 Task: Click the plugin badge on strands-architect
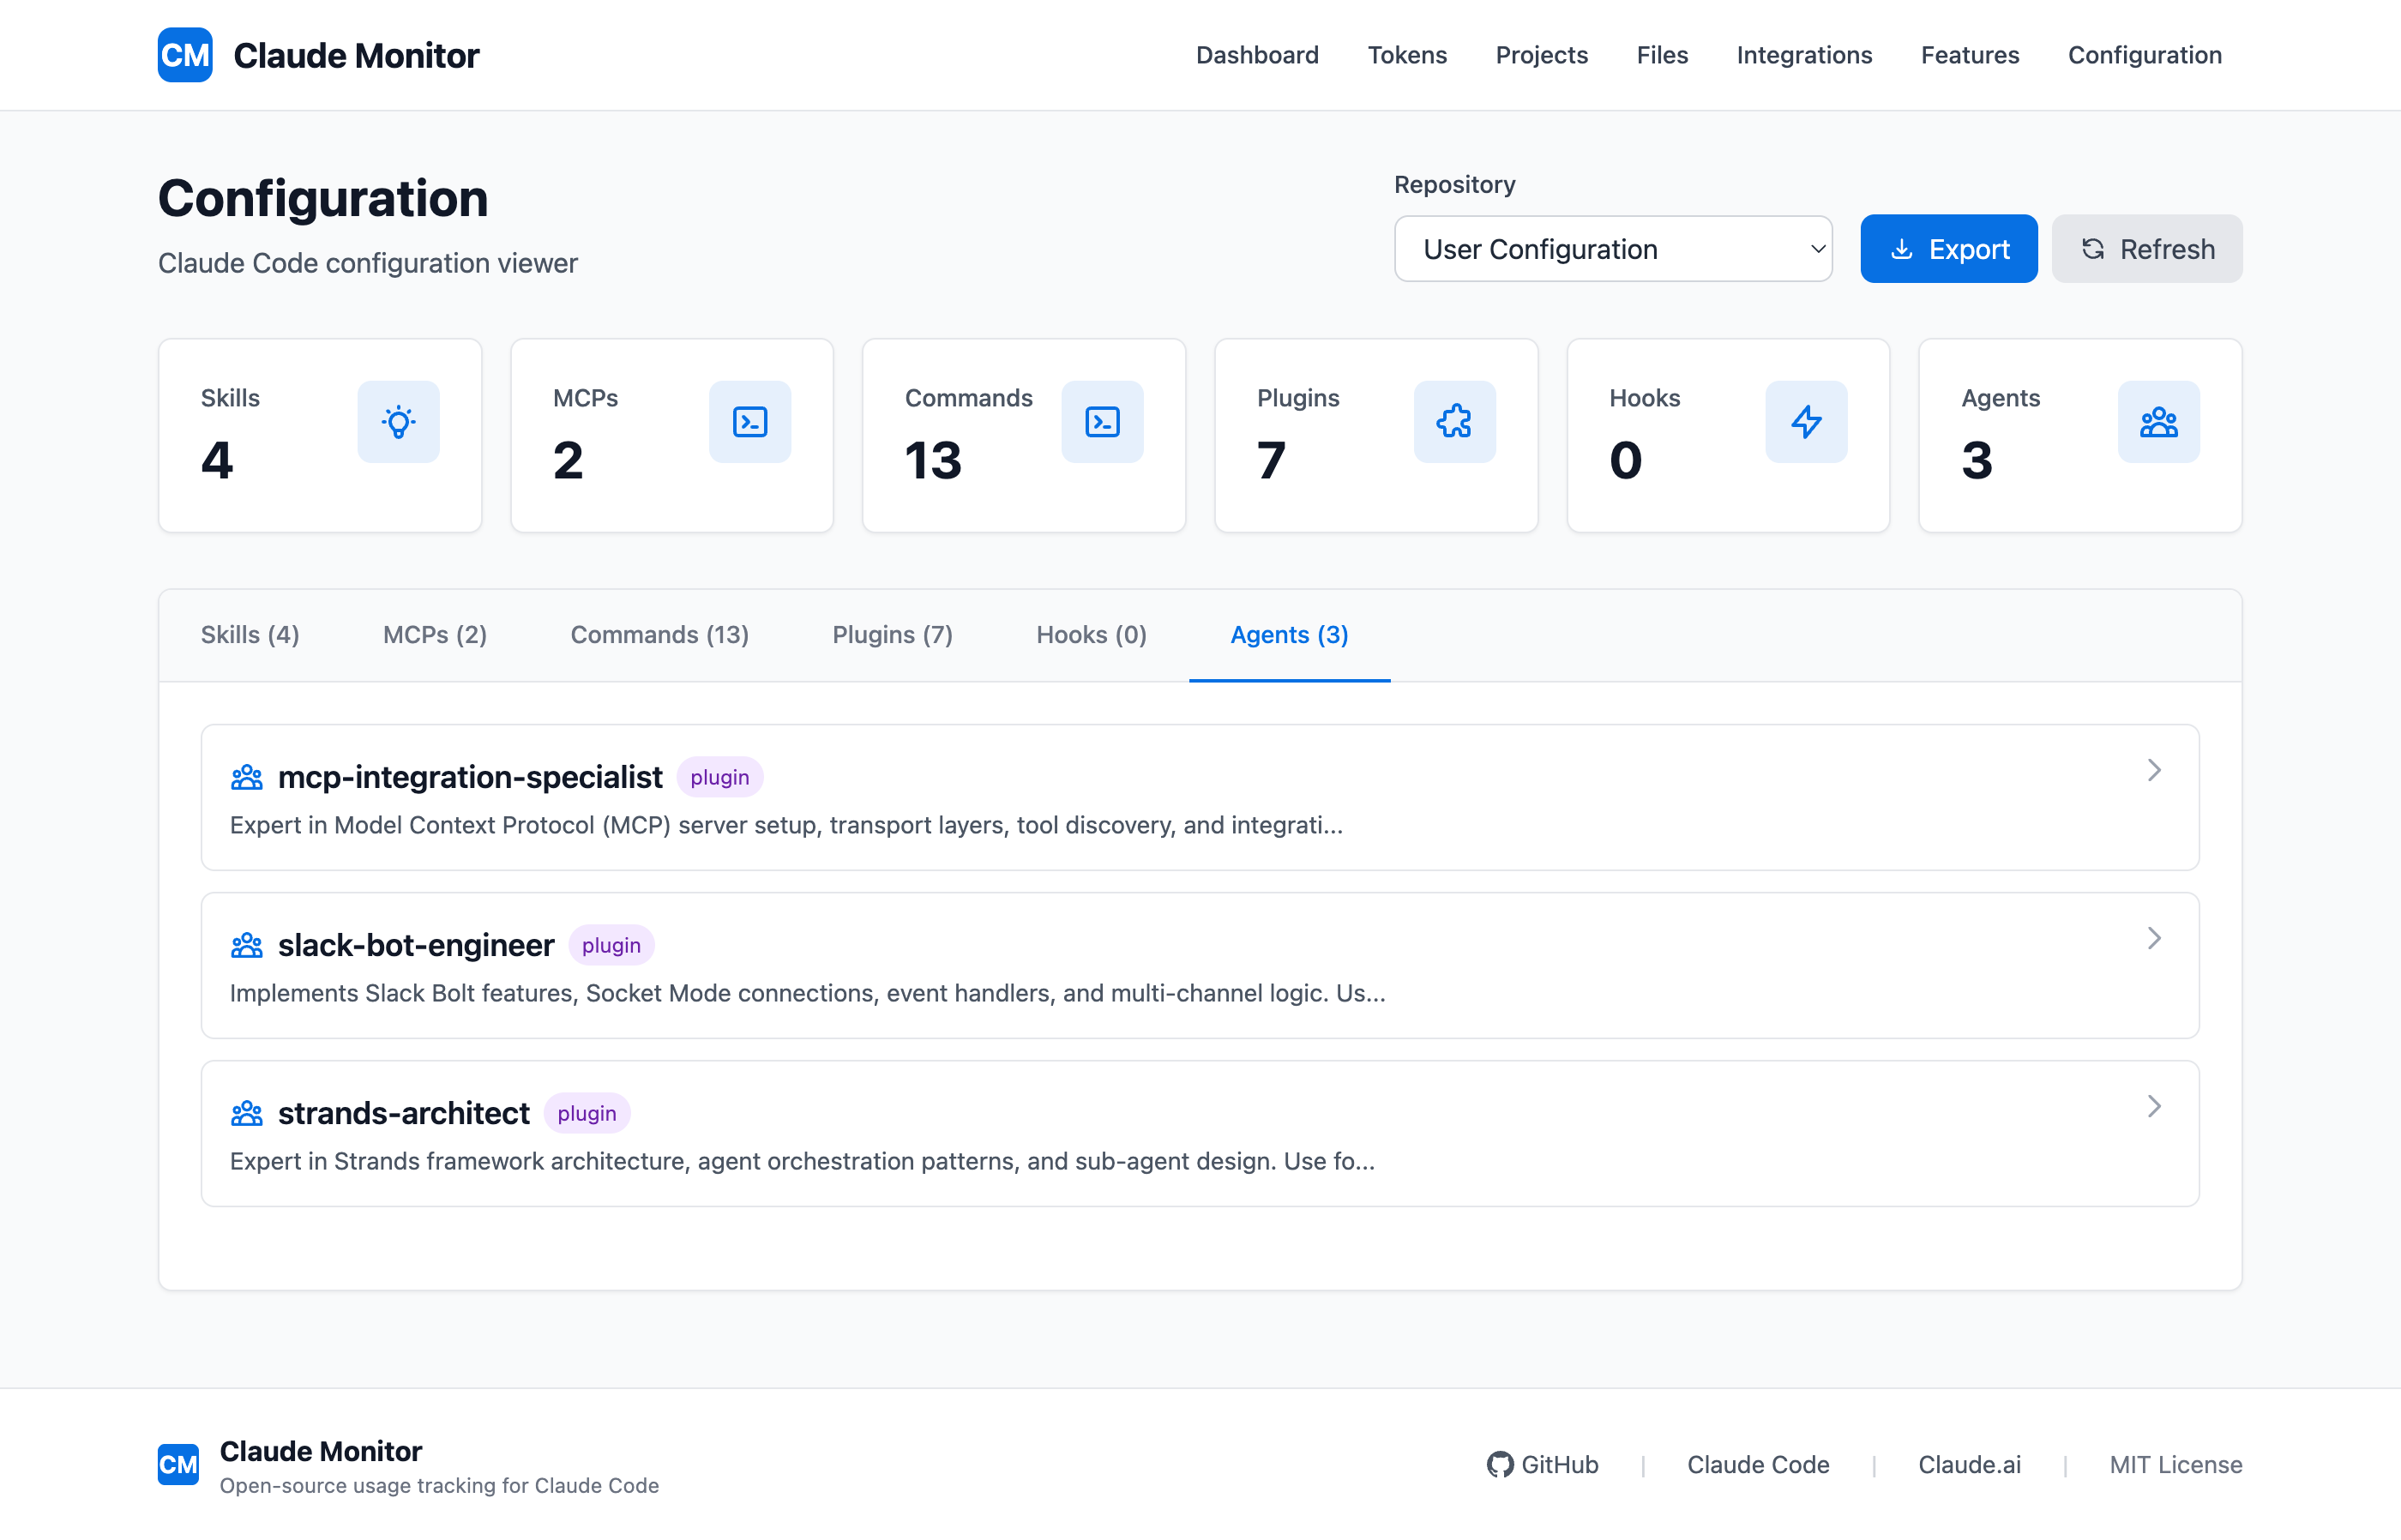pos(587,1113)
